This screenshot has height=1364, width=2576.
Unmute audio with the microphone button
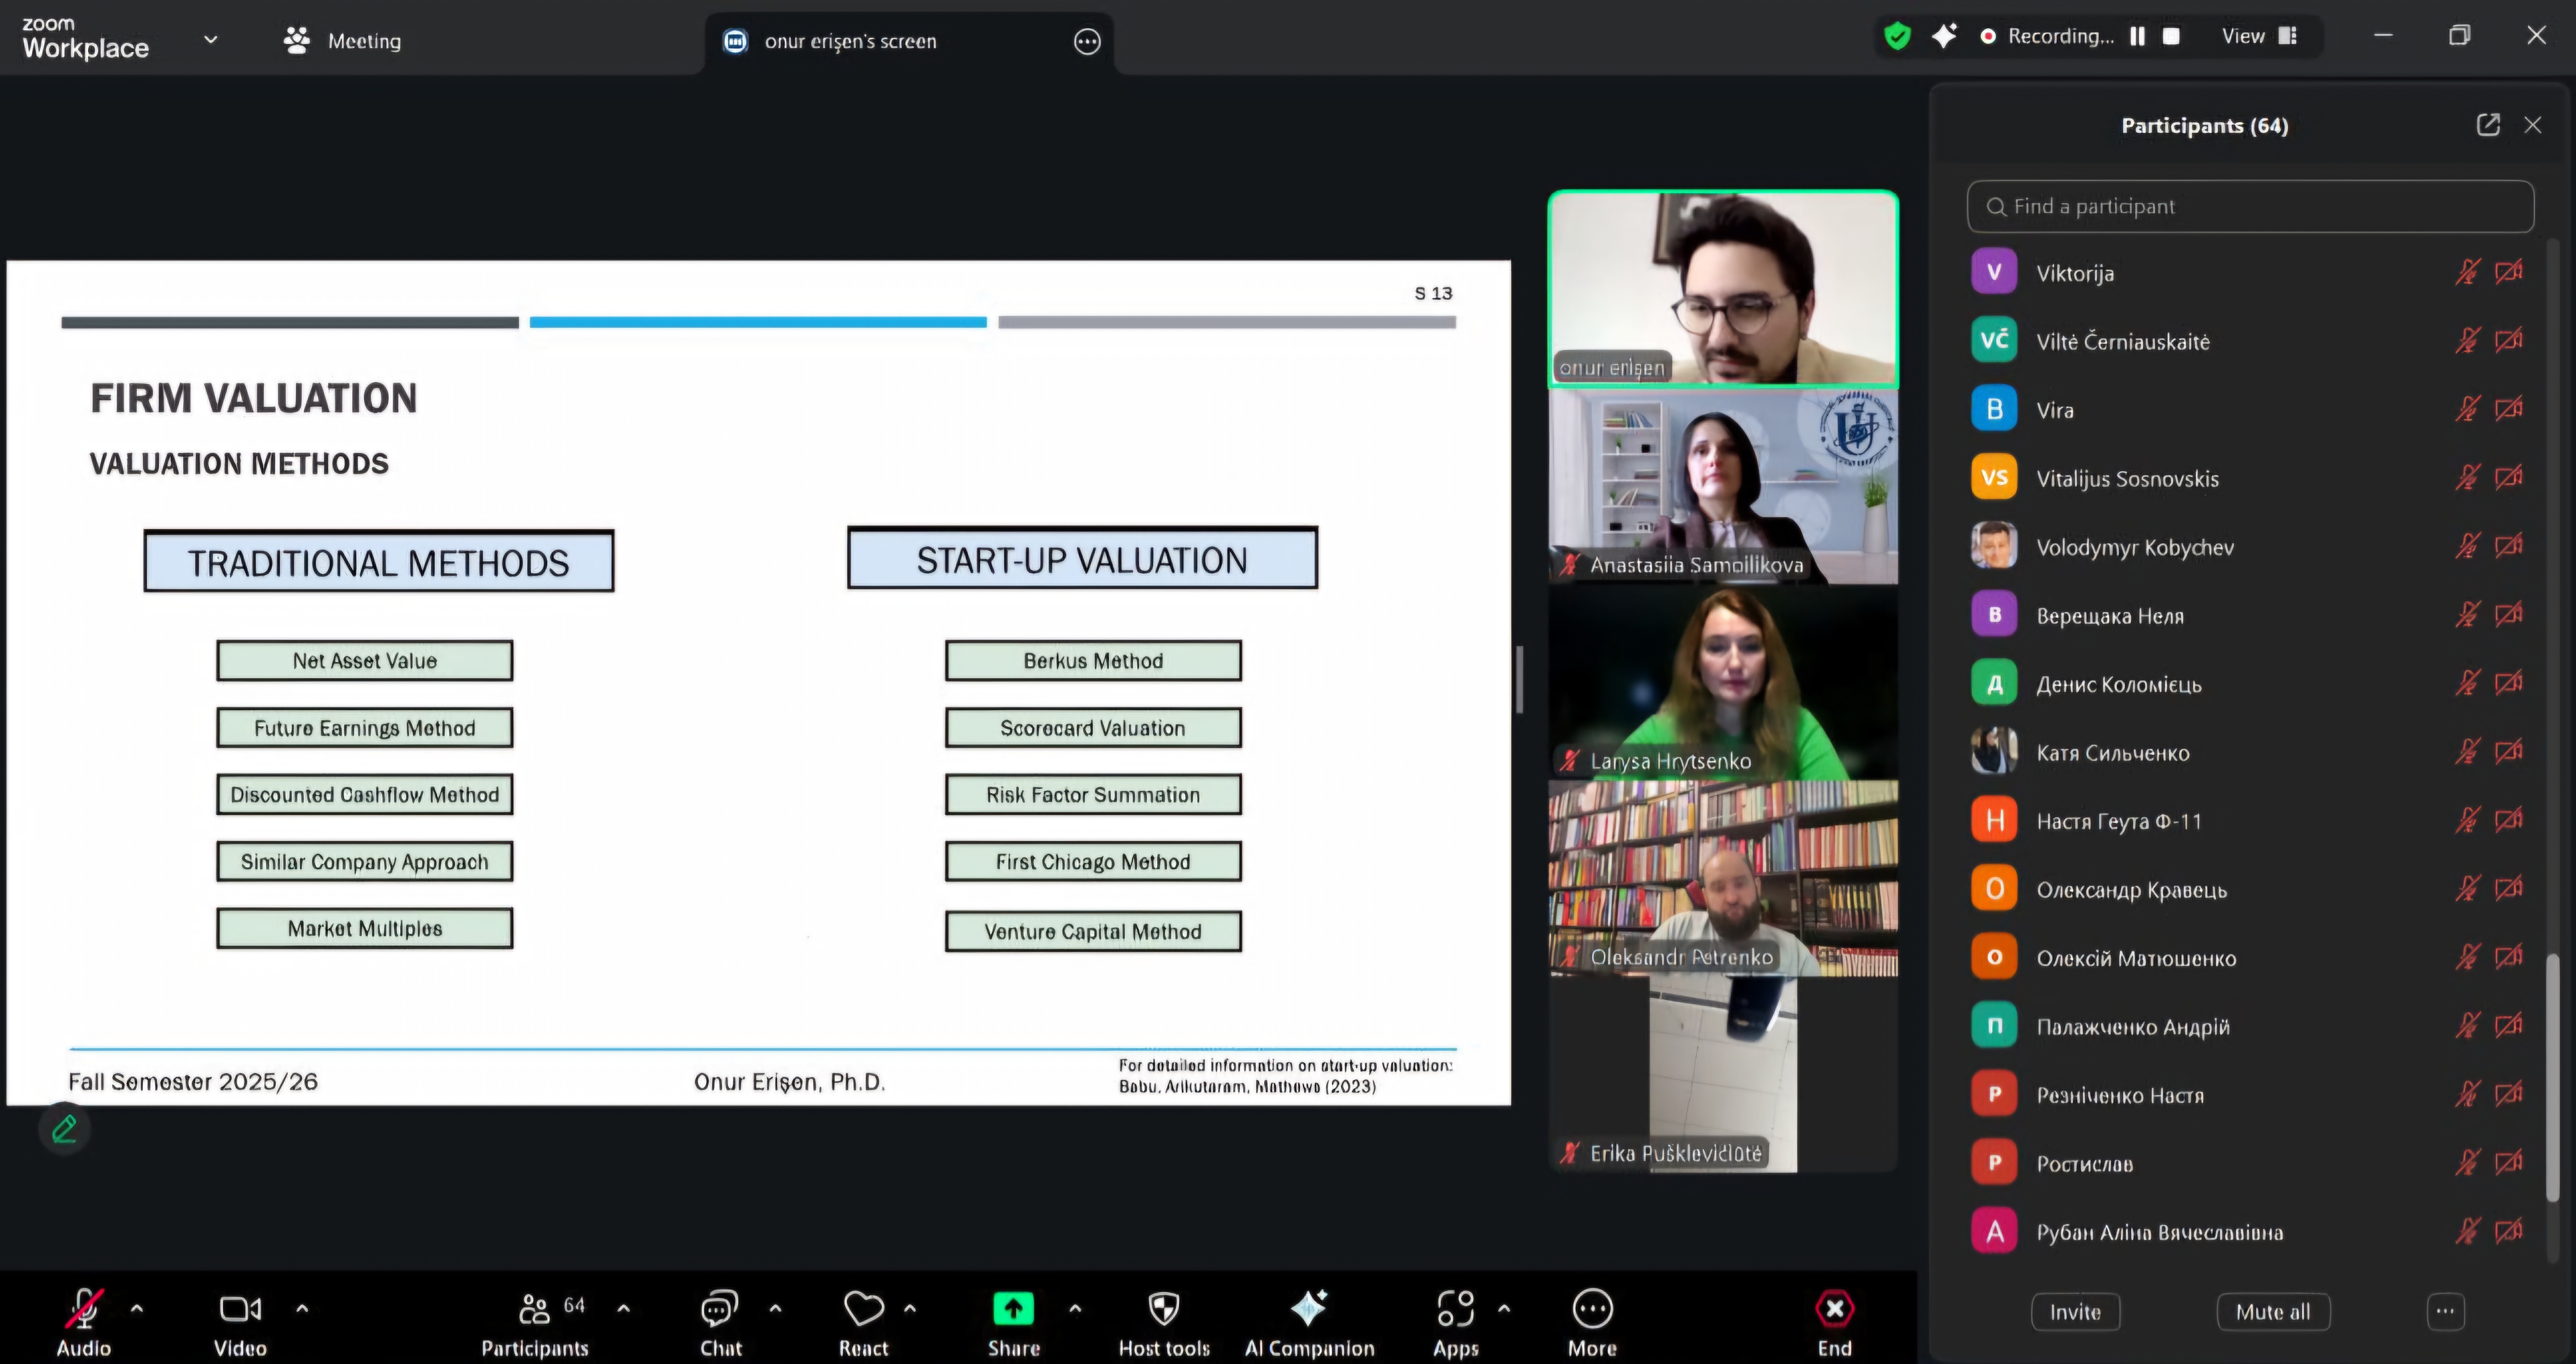point(84,1309)
